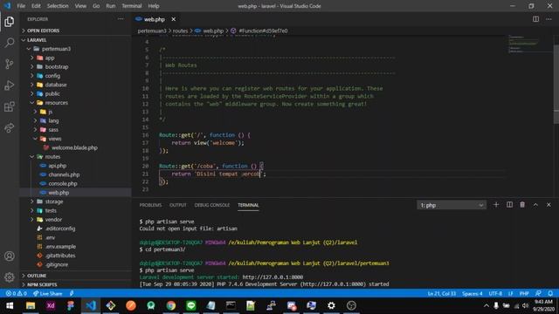559x314 pixels.
Task: Split the editor to the right
Action: click(x=535, y=19)
